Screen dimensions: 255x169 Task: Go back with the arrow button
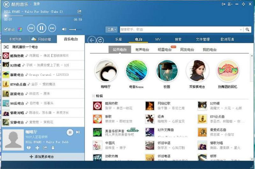click(92, 40)
